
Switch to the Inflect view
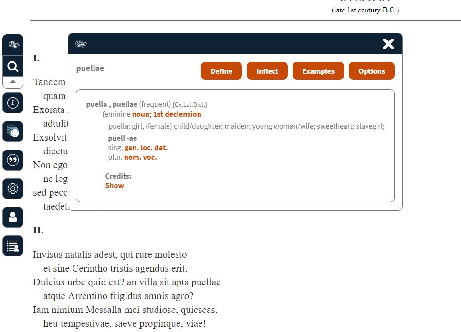pos(267,70)
